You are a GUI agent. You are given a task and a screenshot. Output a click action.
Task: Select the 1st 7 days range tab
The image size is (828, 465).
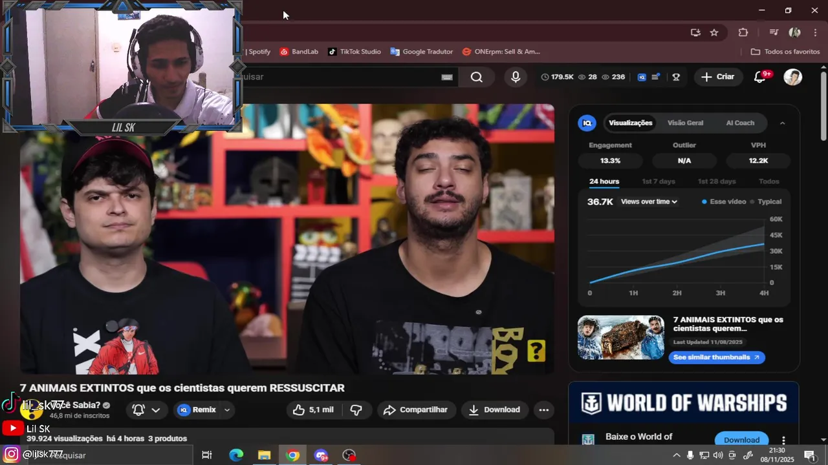[659, 181]
